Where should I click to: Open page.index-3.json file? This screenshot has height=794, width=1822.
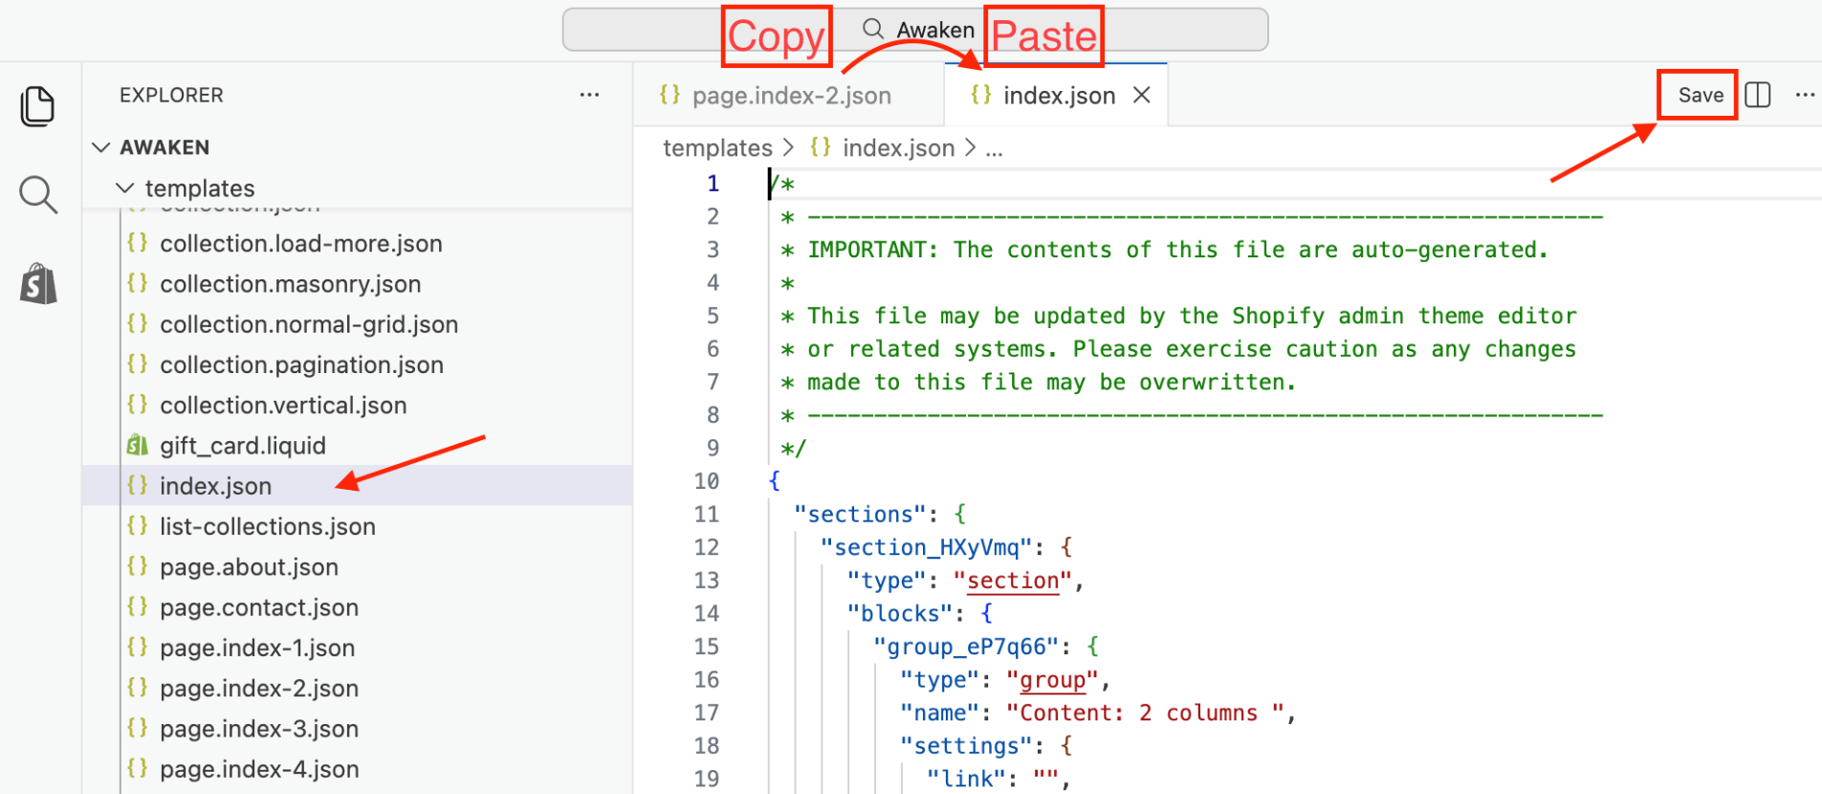[x=259, y=729]
